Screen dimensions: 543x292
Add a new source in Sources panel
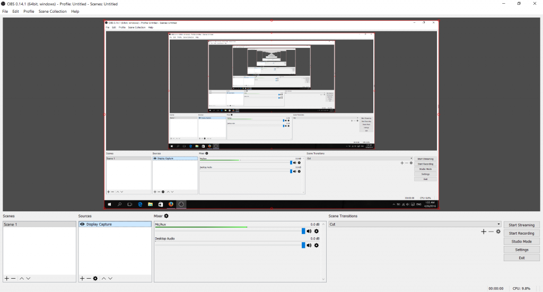click(82, 278)
